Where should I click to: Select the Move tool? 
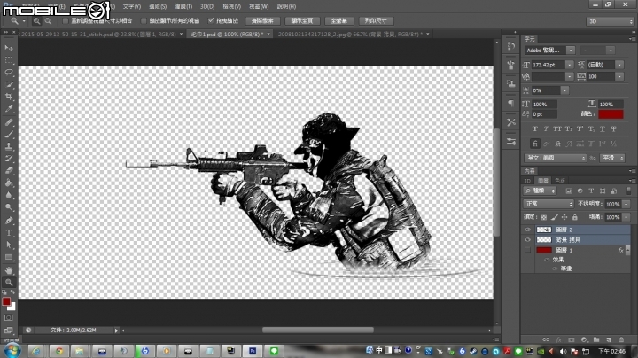[10, 47]
